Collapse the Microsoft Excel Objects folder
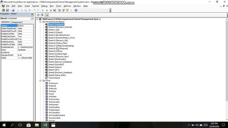This screenshot has height=128, width=228. (x=40, y=22)
